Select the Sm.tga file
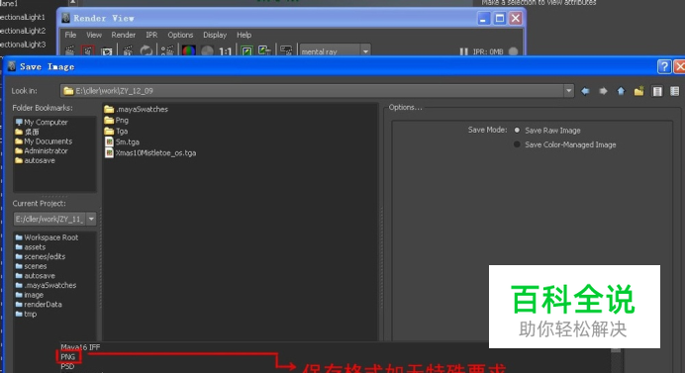Viewport: 685px width, 373px height. (123, 141)
